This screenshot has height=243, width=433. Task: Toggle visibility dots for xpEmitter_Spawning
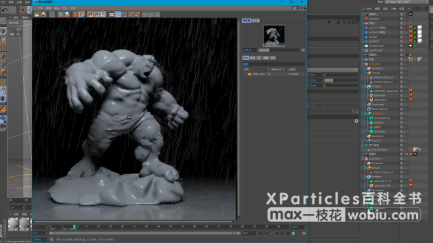pos(405,91)
